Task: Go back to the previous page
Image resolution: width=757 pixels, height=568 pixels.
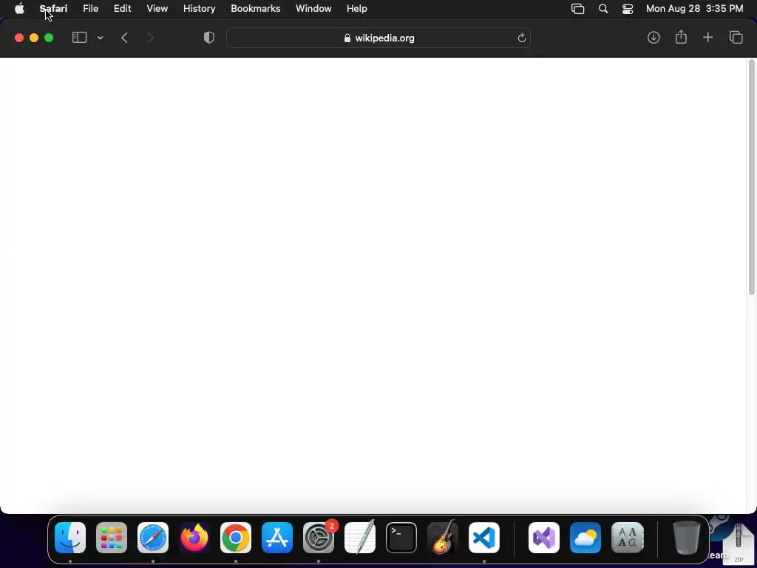Action: [124, 38]
